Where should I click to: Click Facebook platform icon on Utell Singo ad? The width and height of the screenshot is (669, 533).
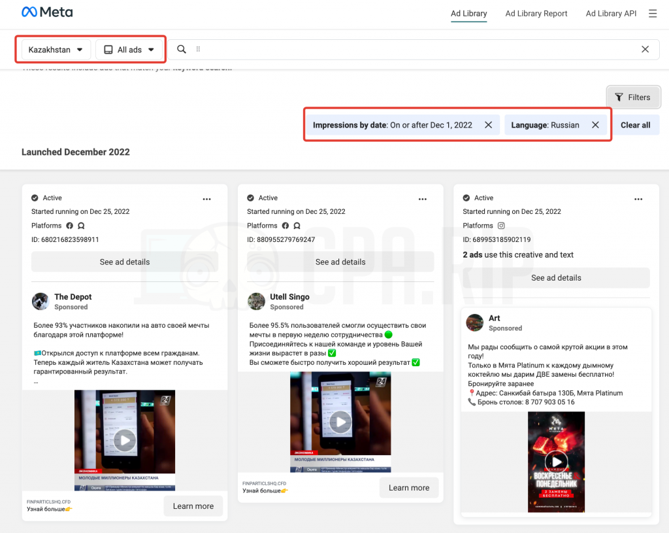pos(286,226)
